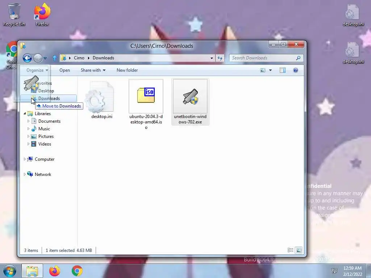This screenshot has height=278, width=371.
Task: Open the address bar history dropdown
Action: 212,58
